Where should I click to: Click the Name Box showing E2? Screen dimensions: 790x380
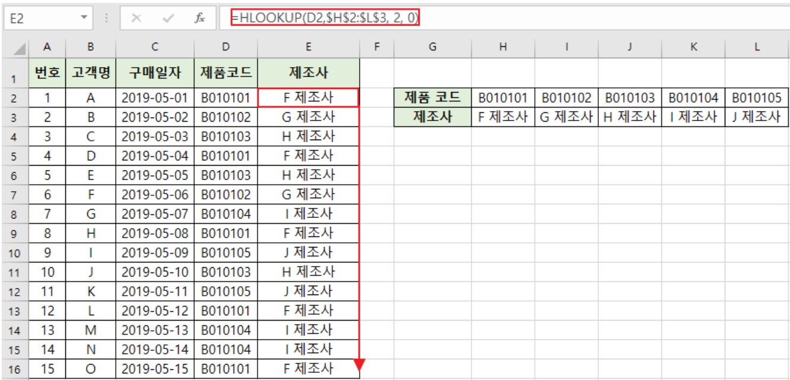click(x=42, y=18)
